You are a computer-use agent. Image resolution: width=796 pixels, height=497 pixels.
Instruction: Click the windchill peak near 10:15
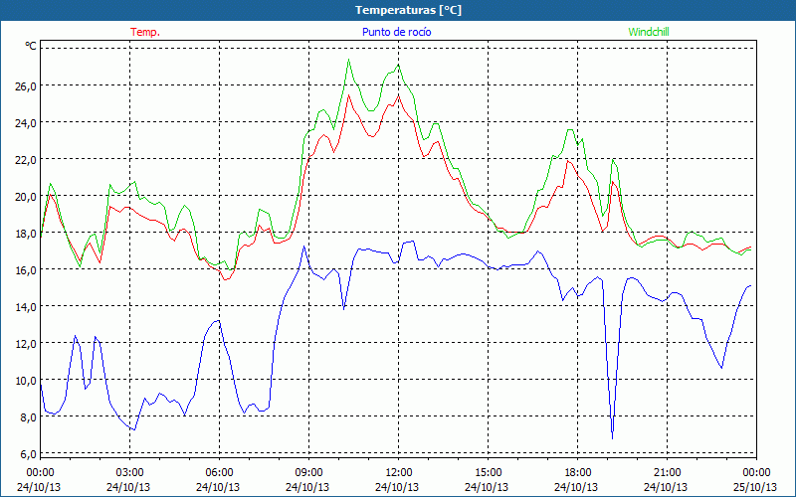[349, 60]
